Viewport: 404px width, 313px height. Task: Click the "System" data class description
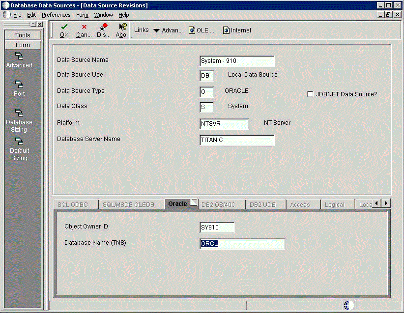(238, 106)
